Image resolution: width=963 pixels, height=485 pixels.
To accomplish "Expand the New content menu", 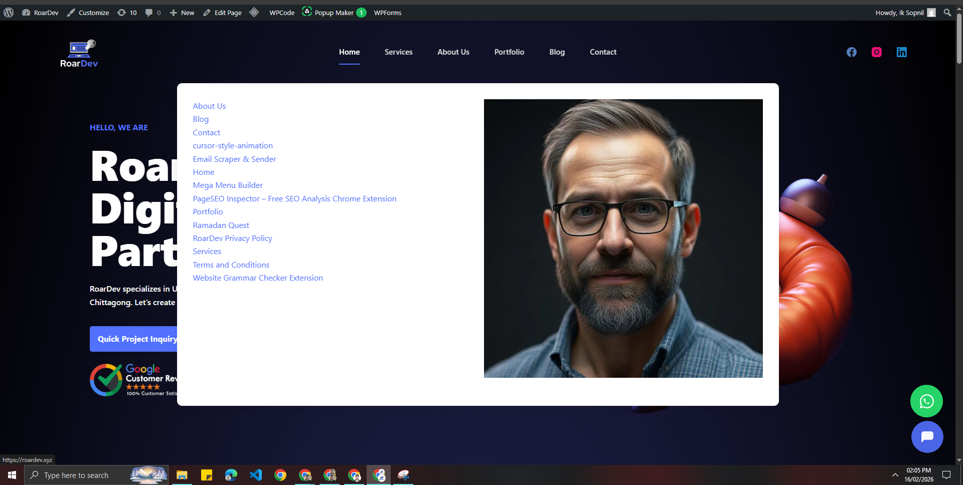I will tap(182, 13).
